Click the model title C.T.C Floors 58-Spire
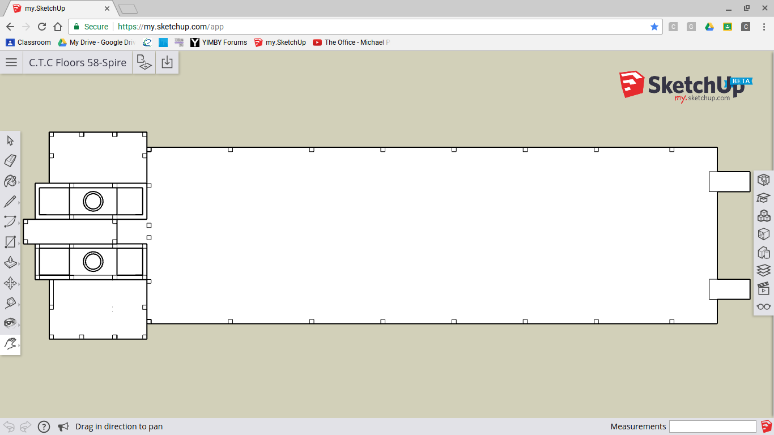Screen dimensions: 774x435 pos(78,62)
